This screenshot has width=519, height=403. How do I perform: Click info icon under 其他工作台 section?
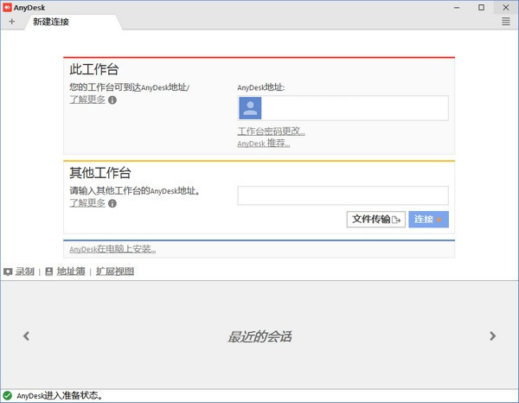[x=112, y=203]
